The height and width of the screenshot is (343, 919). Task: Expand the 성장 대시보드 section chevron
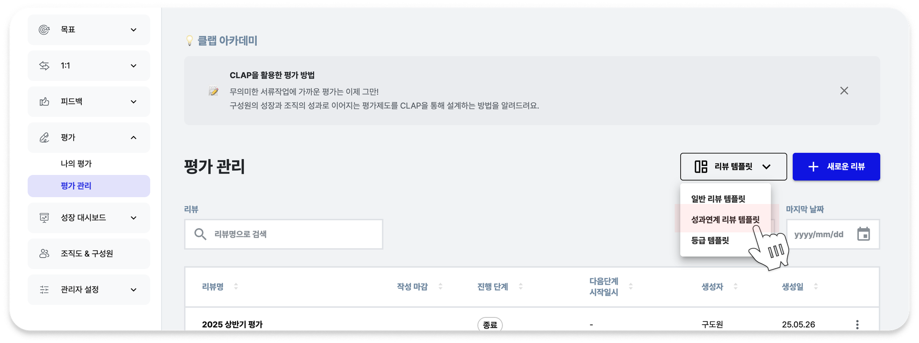(133, 217)
